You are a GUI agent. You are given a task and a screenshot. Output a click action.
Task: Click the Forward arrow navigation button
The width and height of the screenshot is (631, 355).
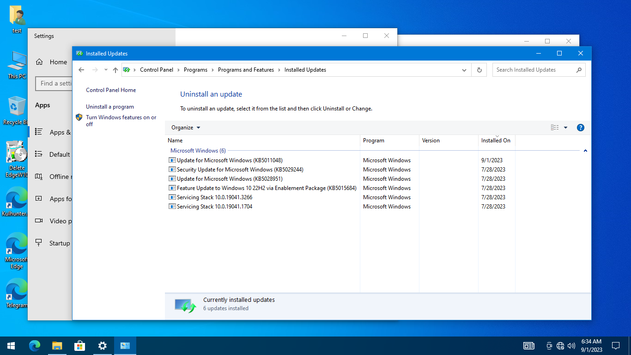click(x=95, y=70)
